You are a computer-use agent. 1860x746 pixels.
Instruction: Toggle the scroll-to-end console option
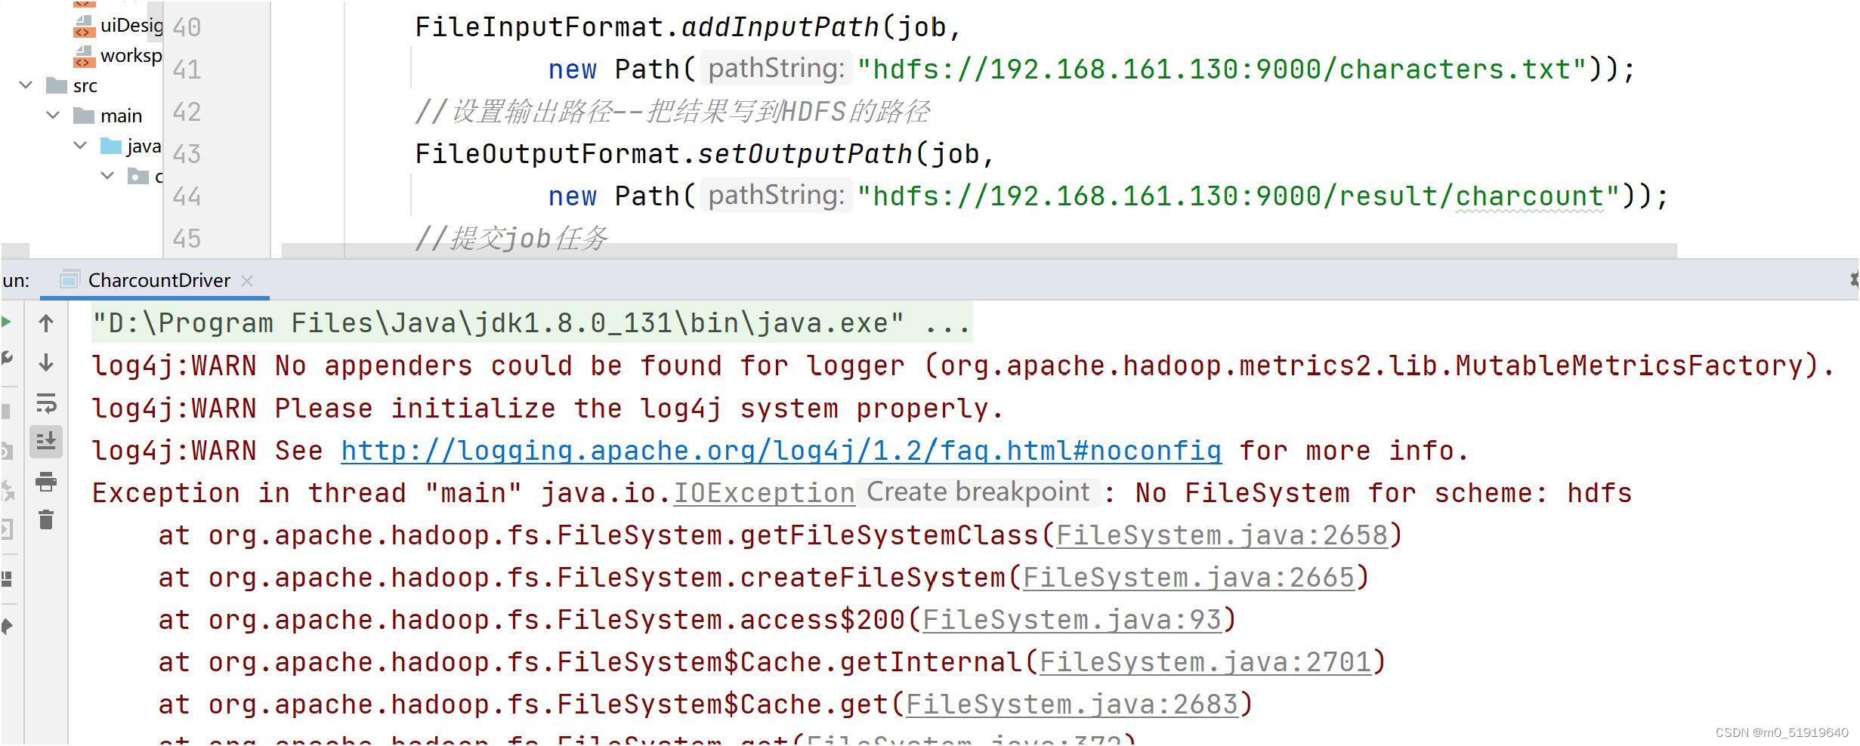pyautogui.click(x=47, y=442)
